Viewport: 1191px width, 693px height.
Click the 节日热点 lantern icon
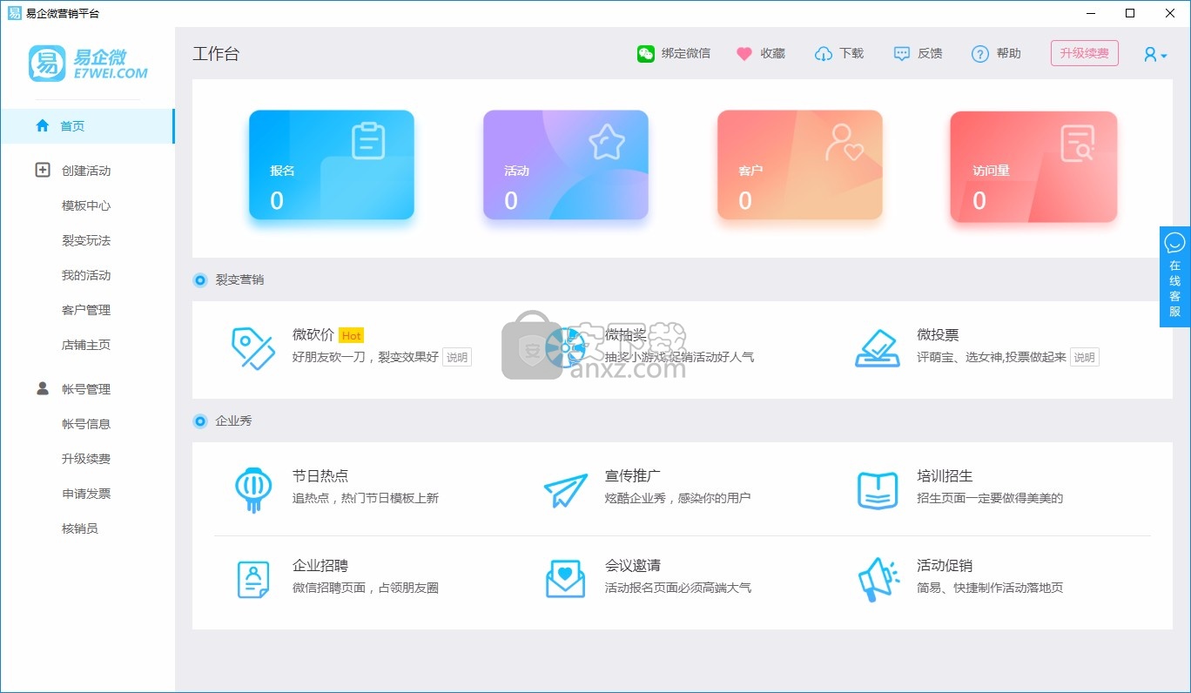click(253, 489)
